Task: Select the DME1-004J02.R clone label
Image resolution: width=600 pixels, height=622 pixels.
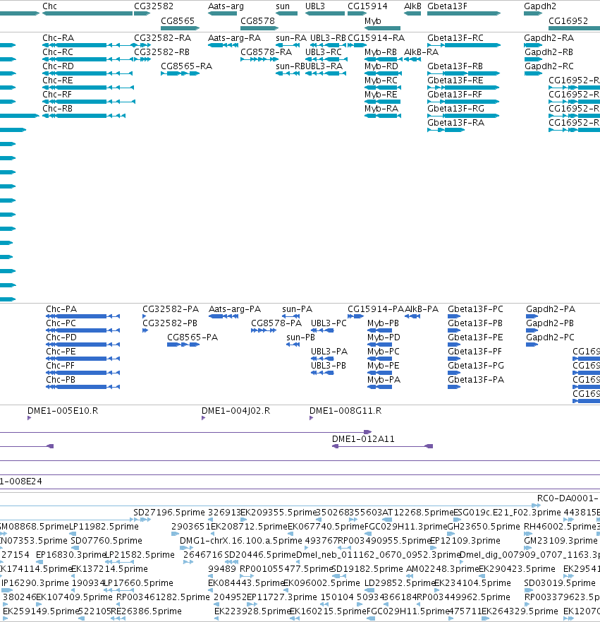Action: (x=236, y=411)
